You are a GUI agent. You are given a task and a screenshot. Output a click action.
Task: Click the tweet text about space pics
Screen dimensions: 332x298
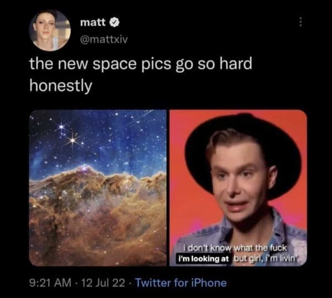(140, 64)
